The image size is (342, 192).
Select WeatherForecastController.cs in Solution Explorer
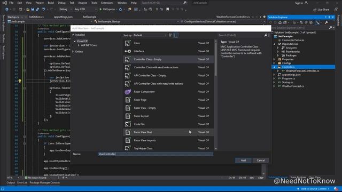point(302,71)
